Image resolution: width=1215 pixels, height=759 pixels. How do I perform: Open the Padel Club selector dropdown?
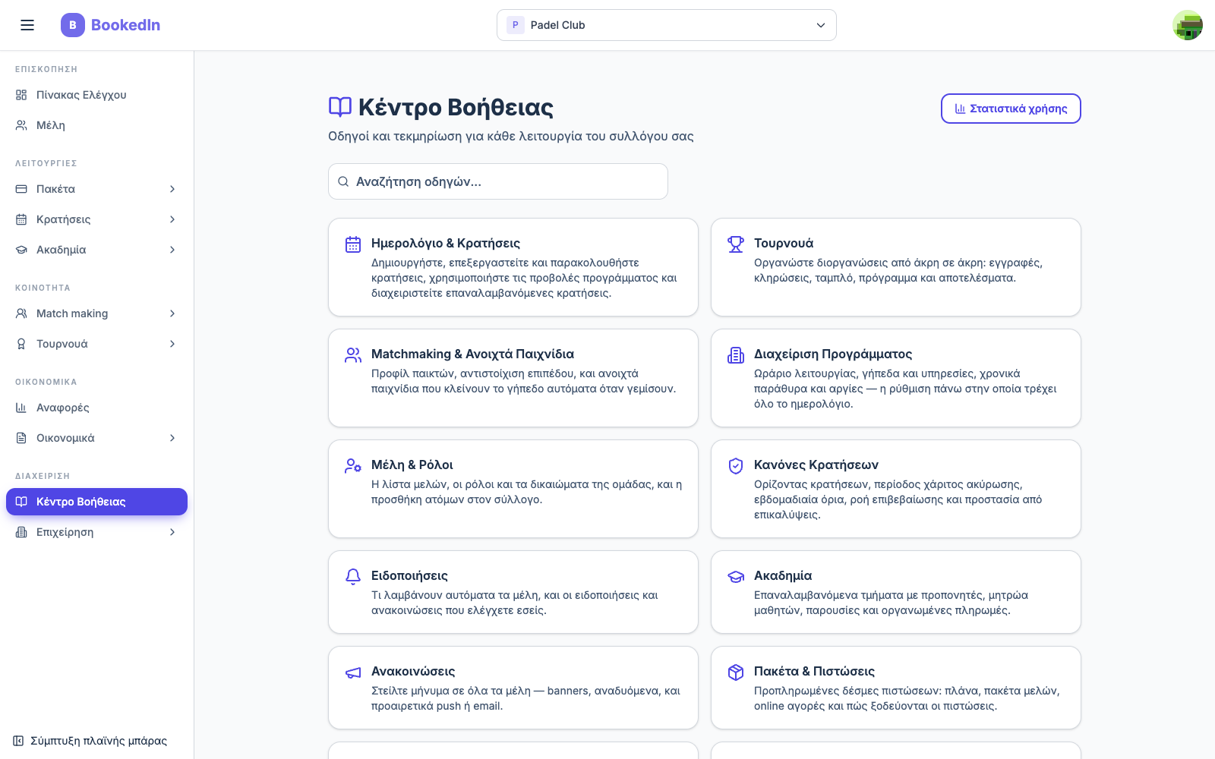click(x=667, y=25)
